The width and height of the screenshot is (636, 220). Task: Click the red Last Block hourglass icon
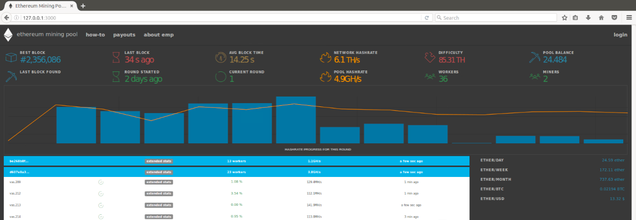(x=116, y=58)
